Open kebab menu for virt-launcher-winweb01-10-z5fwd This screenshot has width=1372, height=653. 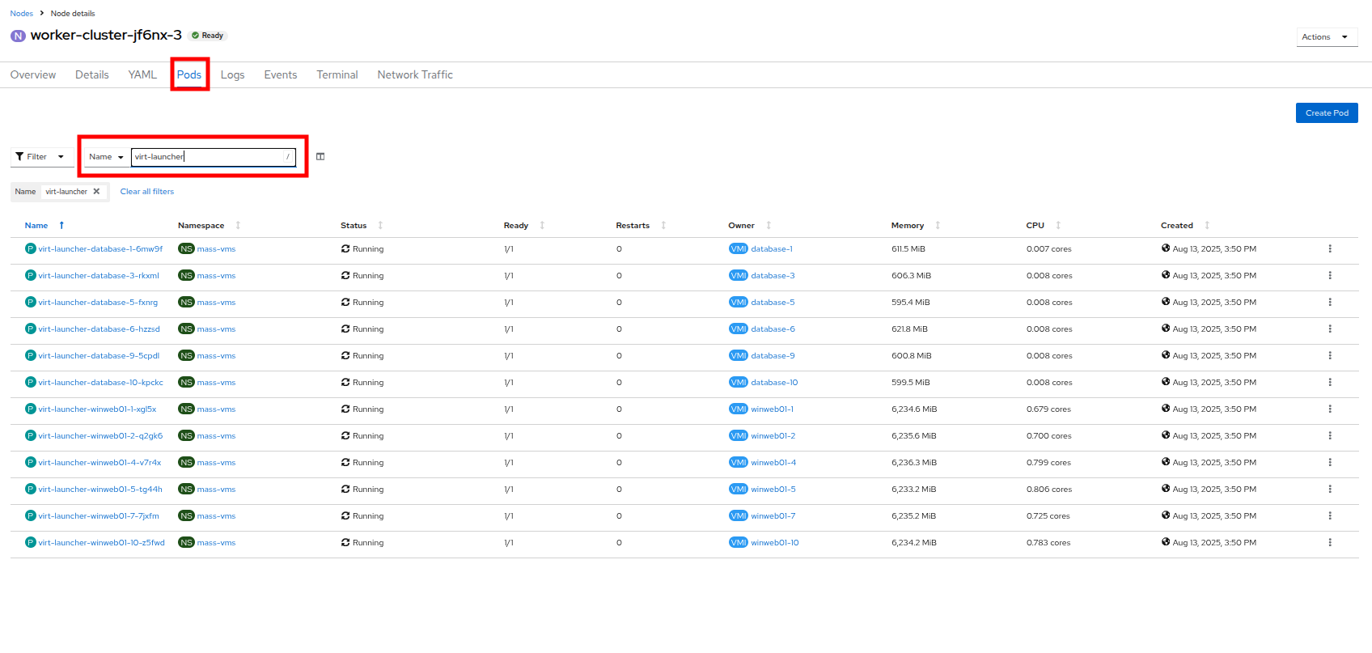[x=1330, y=543]
